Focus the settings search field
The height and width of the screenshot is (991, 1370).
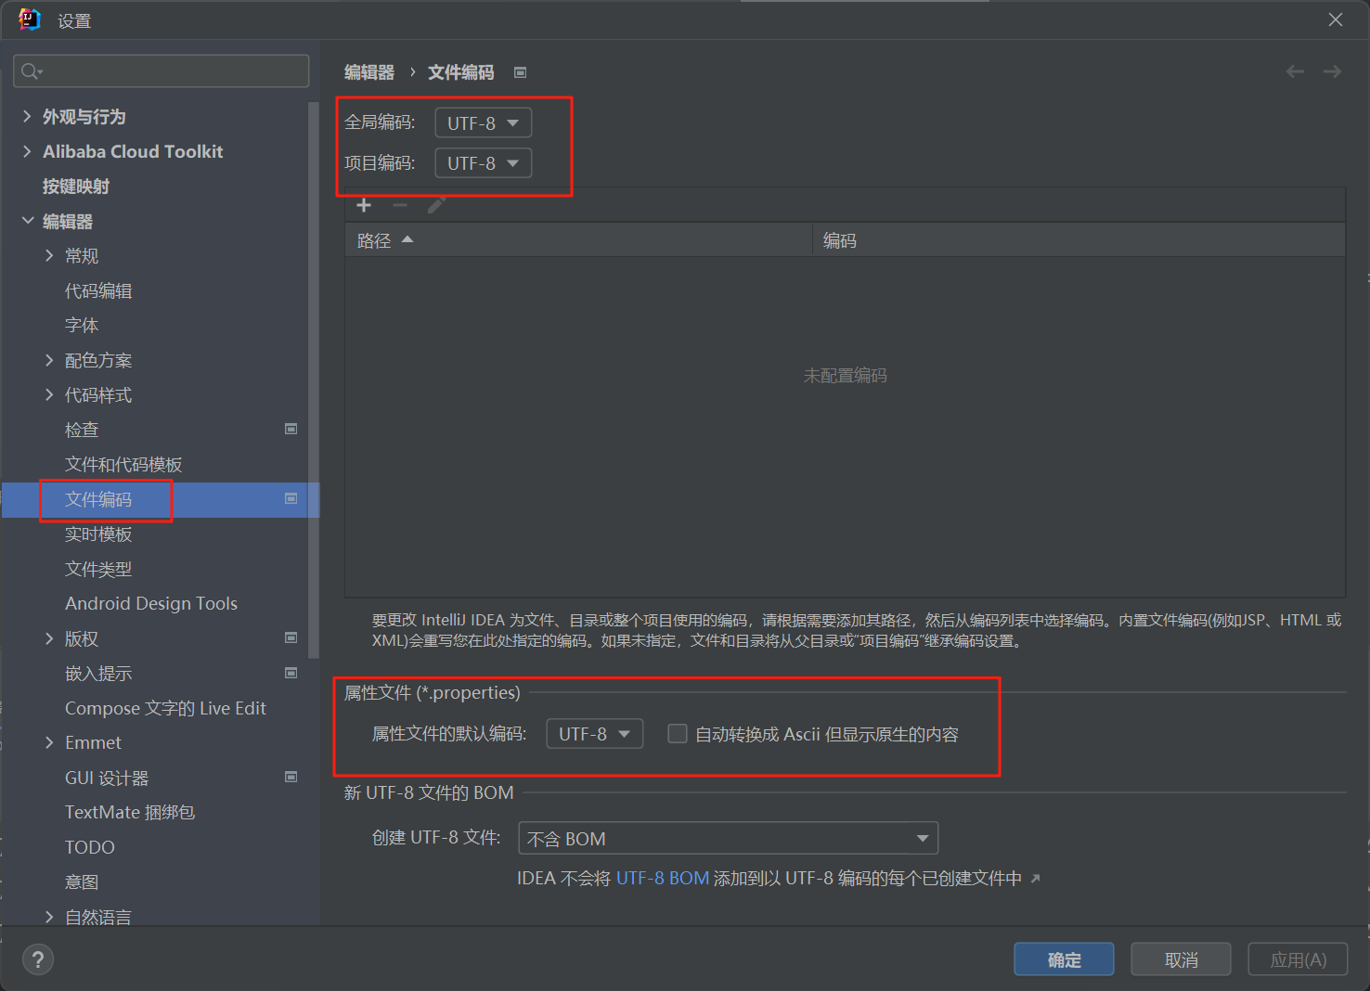point(162,71)
